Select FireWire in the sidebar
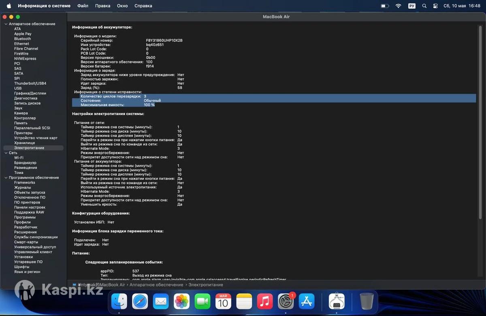The image size is (486, 316). click(x=21, y=53)
